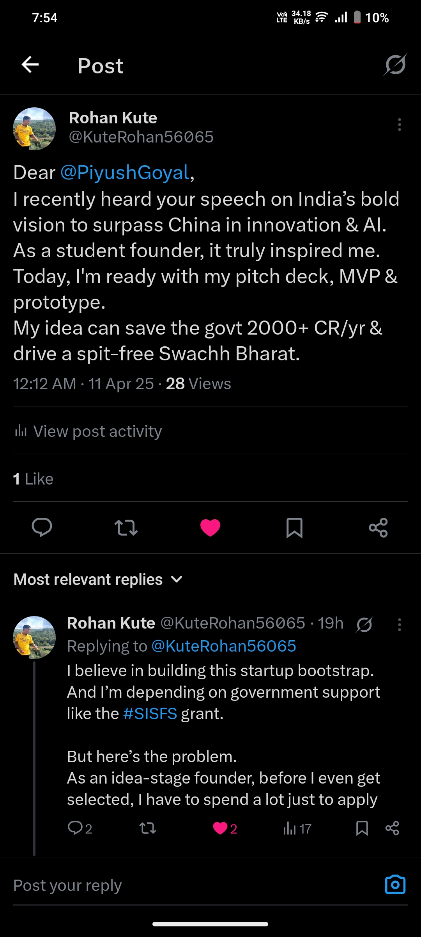The width and height of the screenshot is (421, 937).
Task: Repost the main post using retweet icon
Action: [x=126, y=527]
